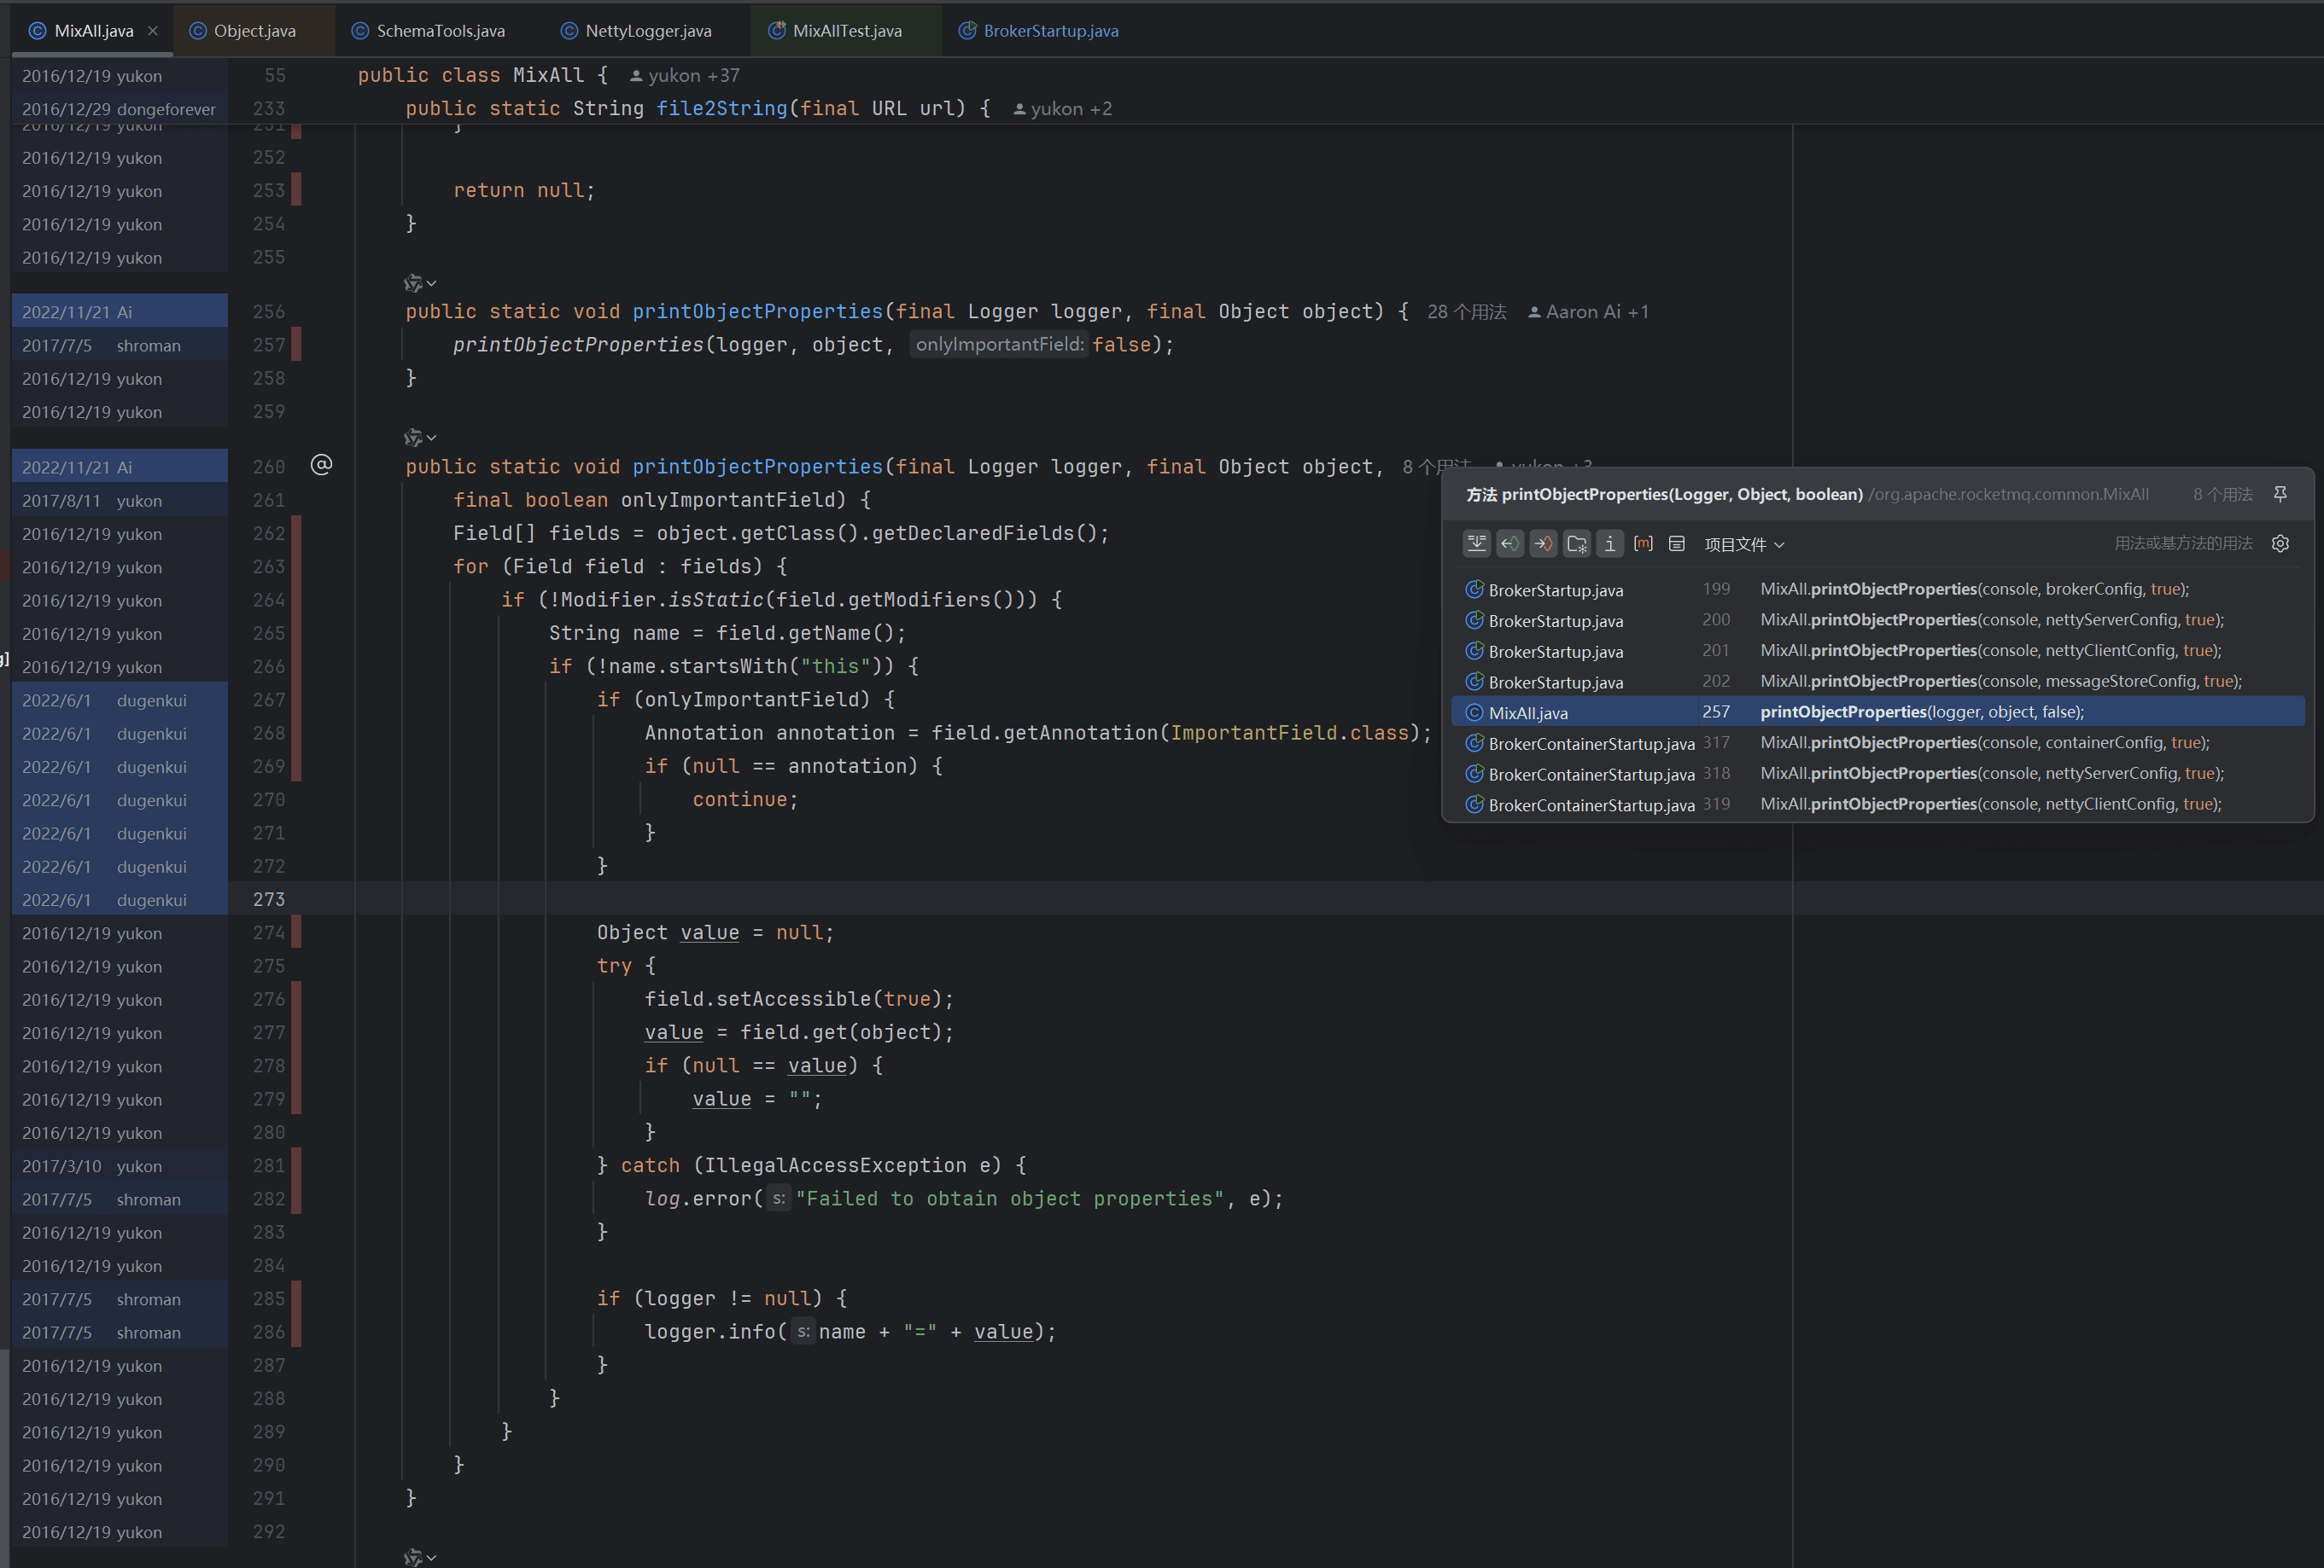Click blame annotation '2022/11/21 Ai' at line 256
2324x1568 pixels.
(x=120, y=313)
